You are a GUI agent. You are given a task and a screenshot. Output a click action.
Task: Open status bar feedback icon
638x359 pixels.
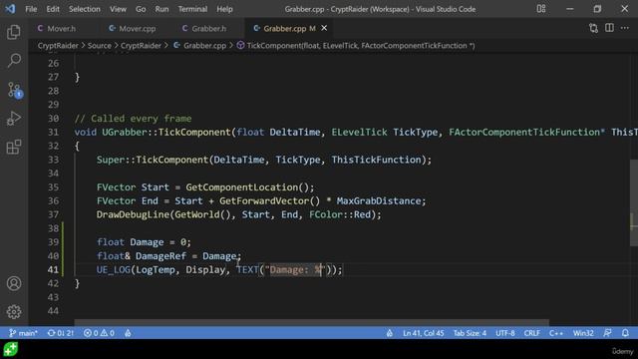tap(607, 333)
